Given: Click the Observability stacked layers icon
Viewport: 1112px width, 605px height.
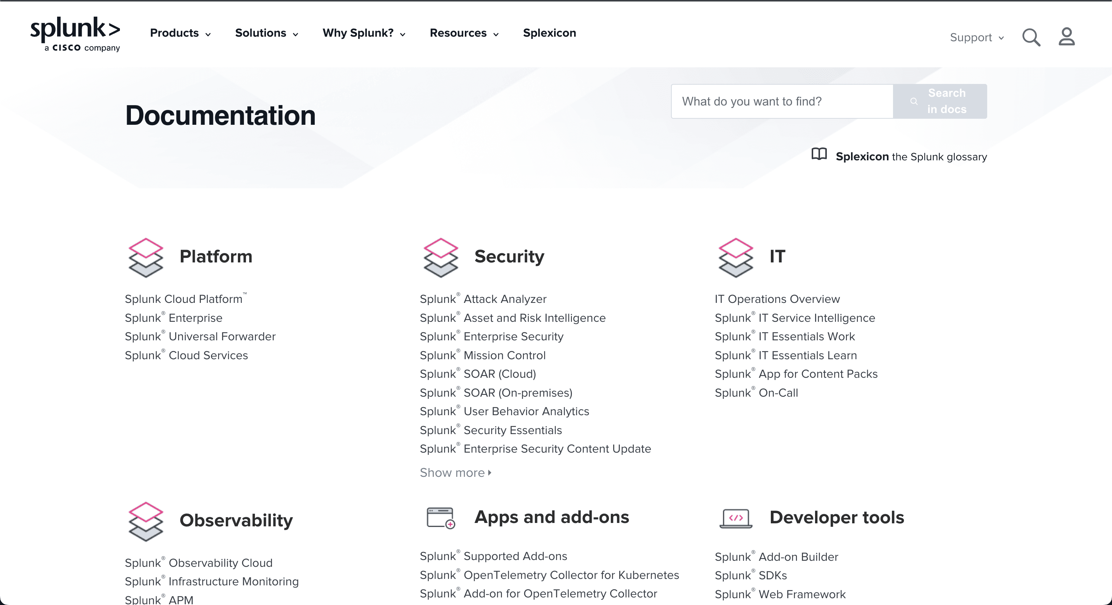Looking at the screenshot, I should coord(146,521).
